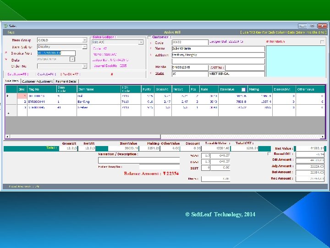This screenshot has width=330, height=248.
Task: Tick the Round Off checkbox
Action: pyautogui.click(x=269, y=154)
